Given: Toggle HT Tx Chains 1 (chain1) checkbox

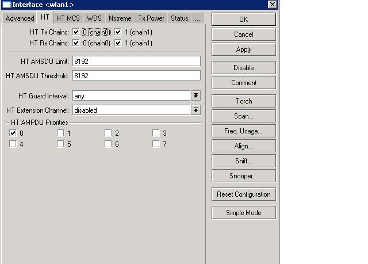Looking at the screenshot, I should [118, 32].
